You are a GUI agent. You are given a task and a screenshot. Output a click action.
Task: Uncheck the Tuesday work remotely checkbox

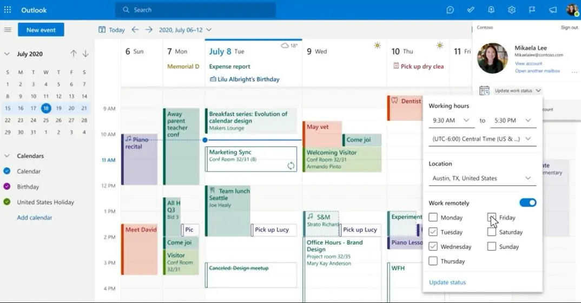(433, 232)
